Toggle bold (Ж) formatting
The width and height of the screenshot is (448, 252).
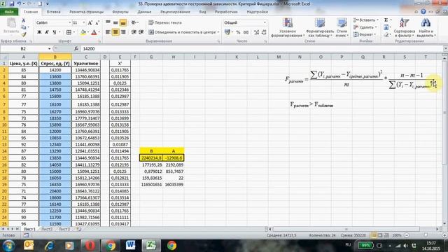[x=39, y=32]
